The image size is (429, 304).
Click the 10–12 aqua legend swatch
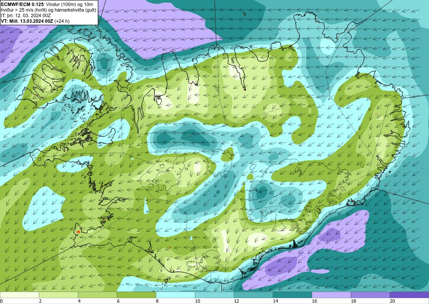pyautogui.click(x=214, y=295)
